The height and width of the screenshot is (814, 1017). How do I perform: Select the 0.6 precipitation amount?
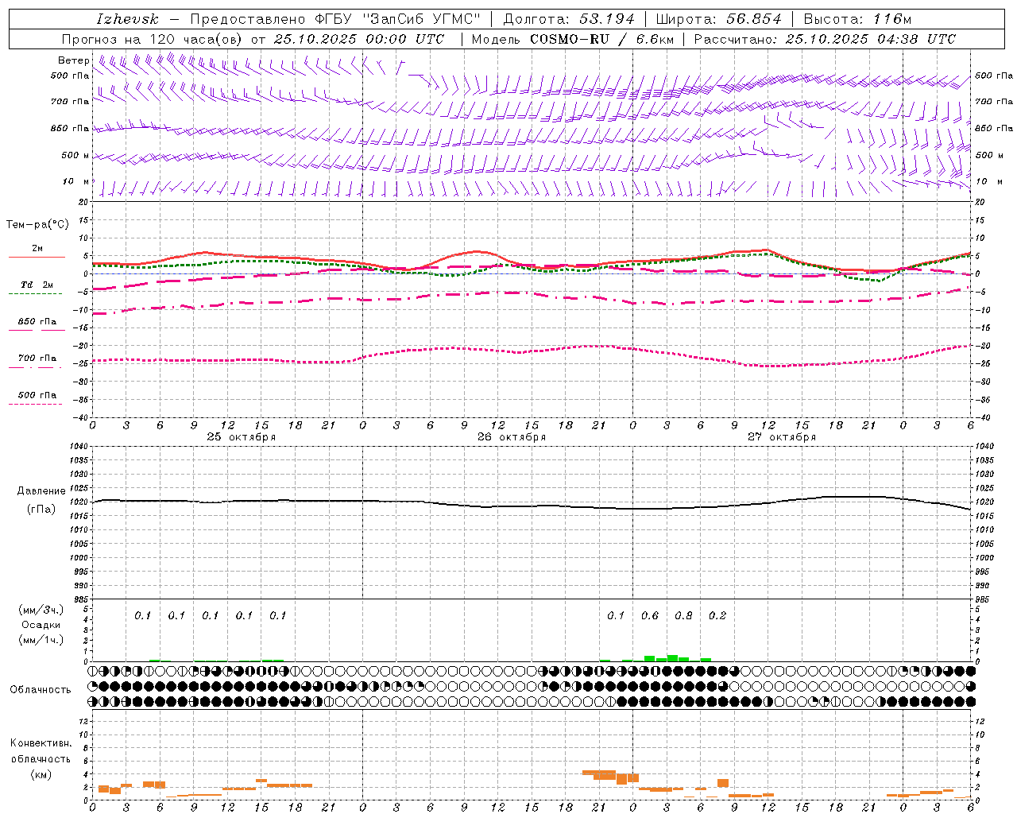650,616
